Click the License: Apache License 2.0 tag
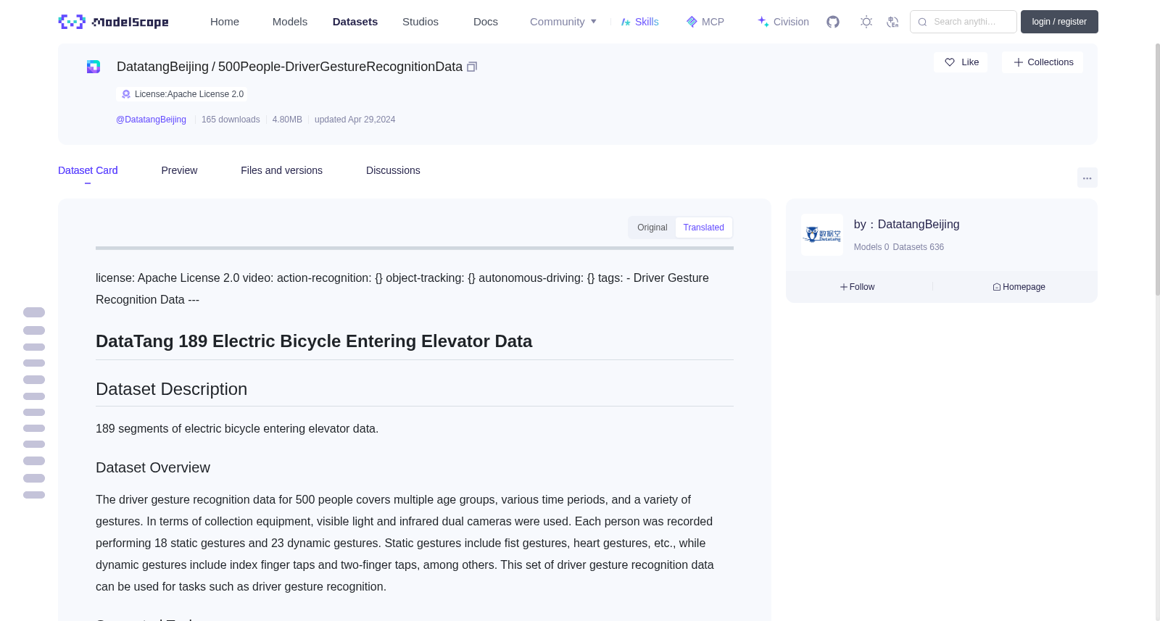 coord(181,94)
